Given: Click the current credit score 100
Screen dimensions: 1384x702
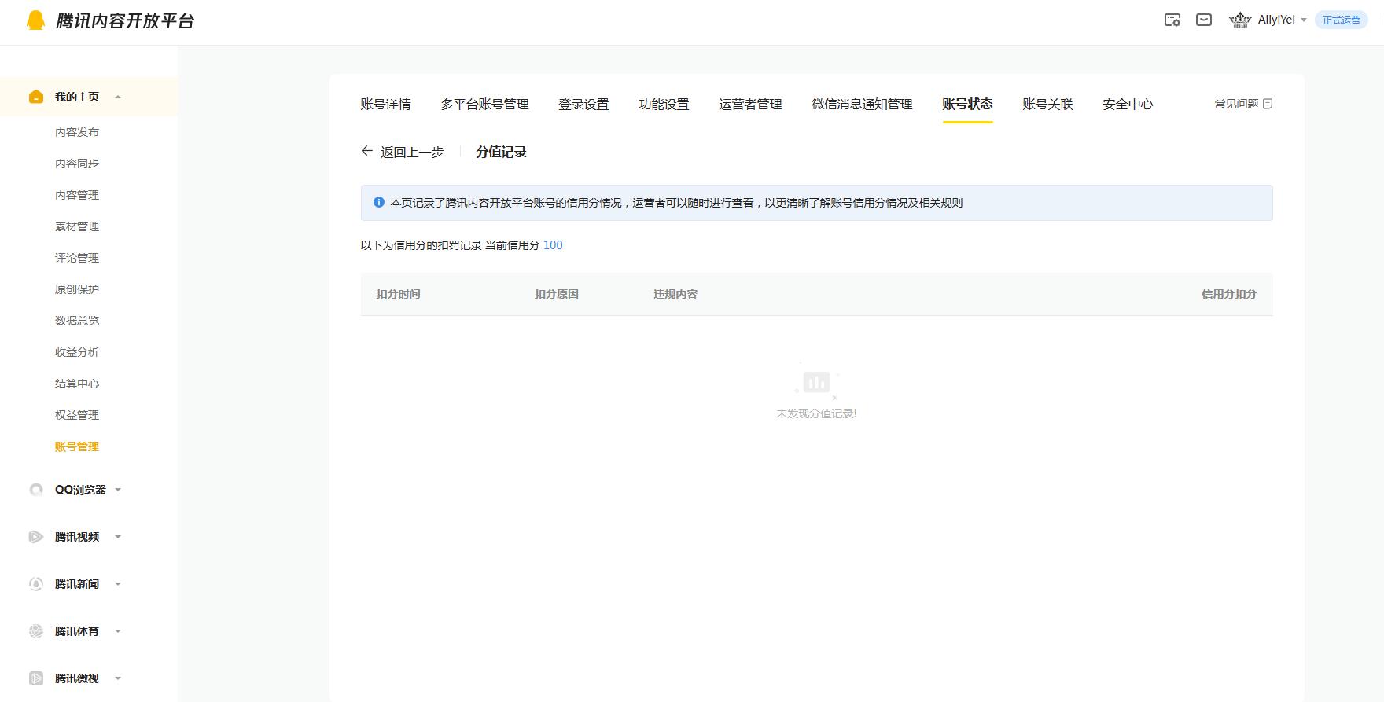Looking at the screenshot, I should (553, 245).
